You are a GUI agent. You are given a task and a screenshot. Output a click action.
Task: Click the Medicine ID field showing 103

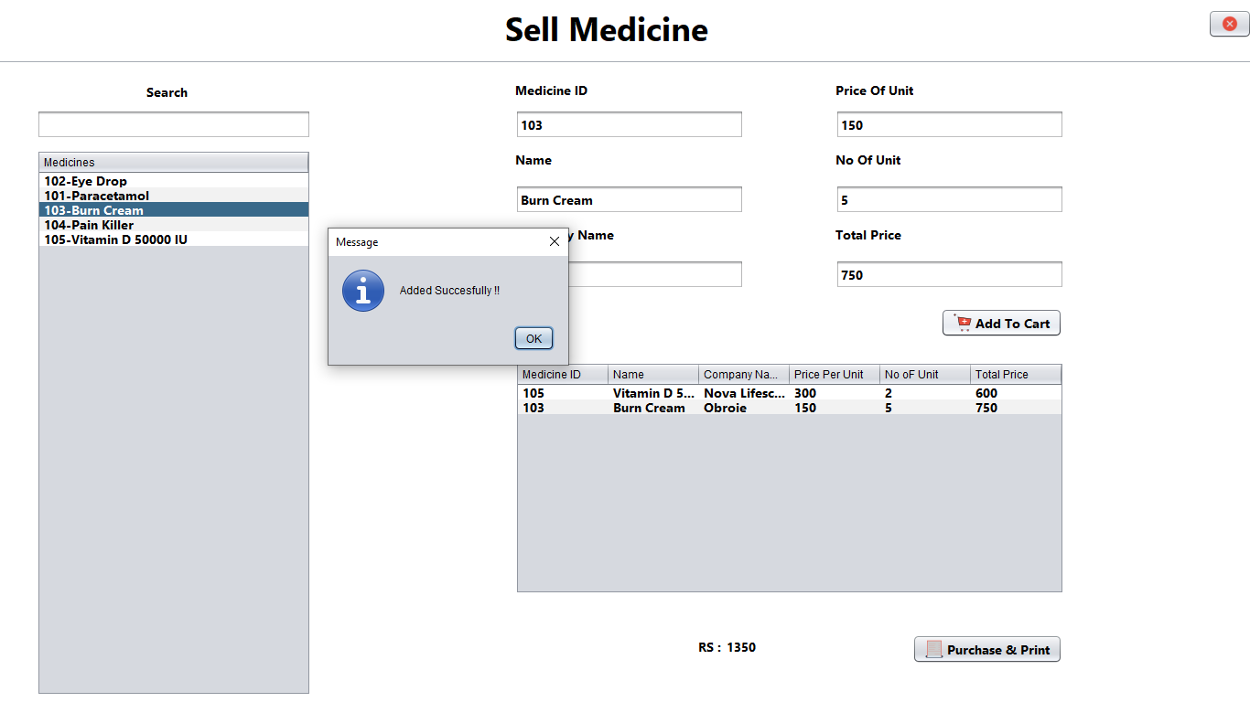[x=629, y=124]
